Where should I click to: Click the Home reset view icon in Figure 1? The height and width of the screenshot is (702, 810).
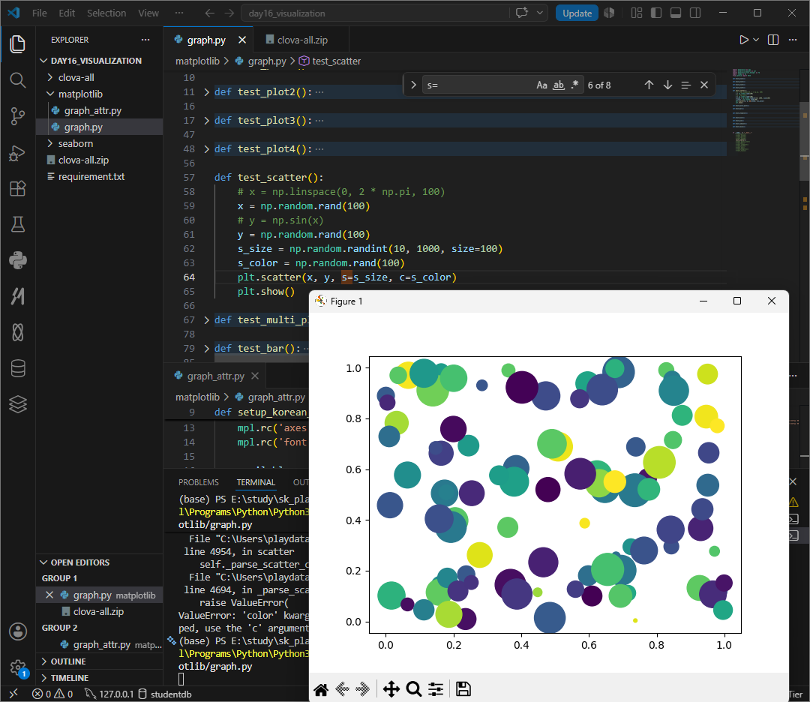point(321,689)
